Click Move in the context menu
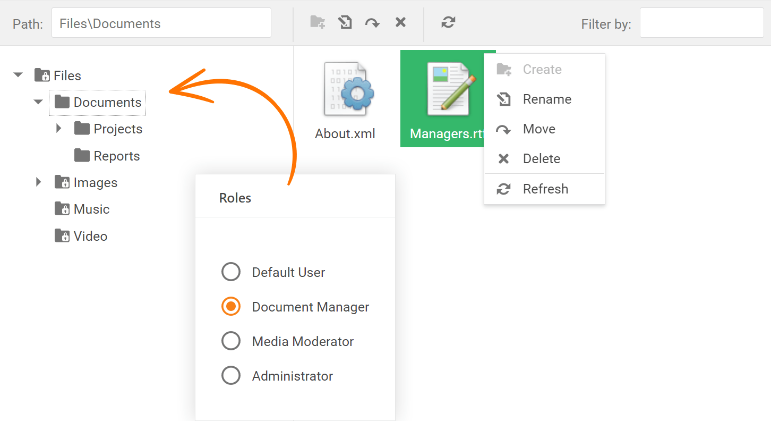 tap(539, 129)
